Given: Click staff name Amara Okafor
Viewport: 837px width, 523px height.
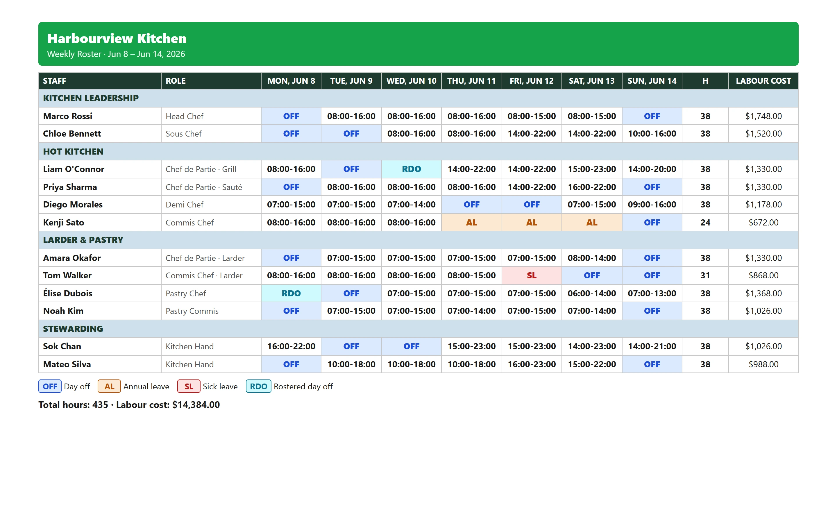Looking at the screenshot, I should (x=72, y=258).
